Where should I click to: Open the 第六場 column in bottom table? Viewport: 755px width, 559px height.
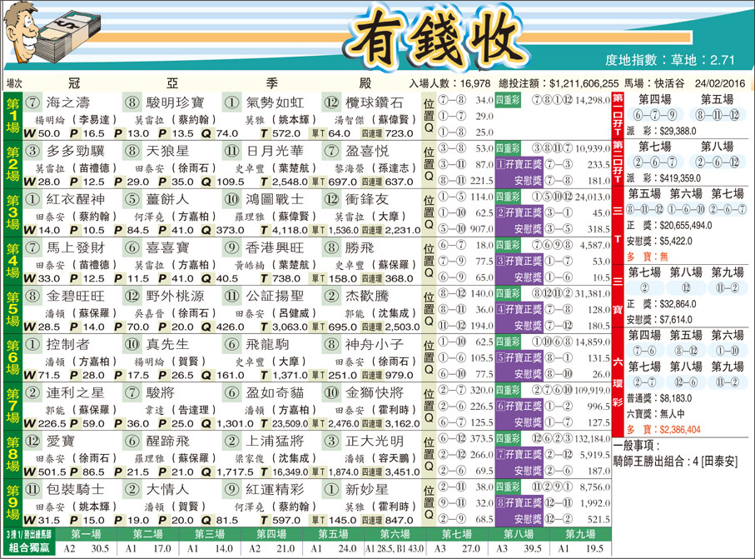coord(395,534)
